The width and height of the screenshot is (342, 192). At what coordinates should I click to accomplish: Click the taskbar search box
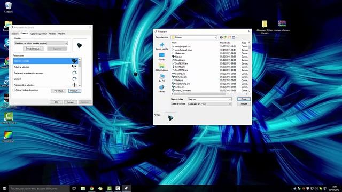39,188
